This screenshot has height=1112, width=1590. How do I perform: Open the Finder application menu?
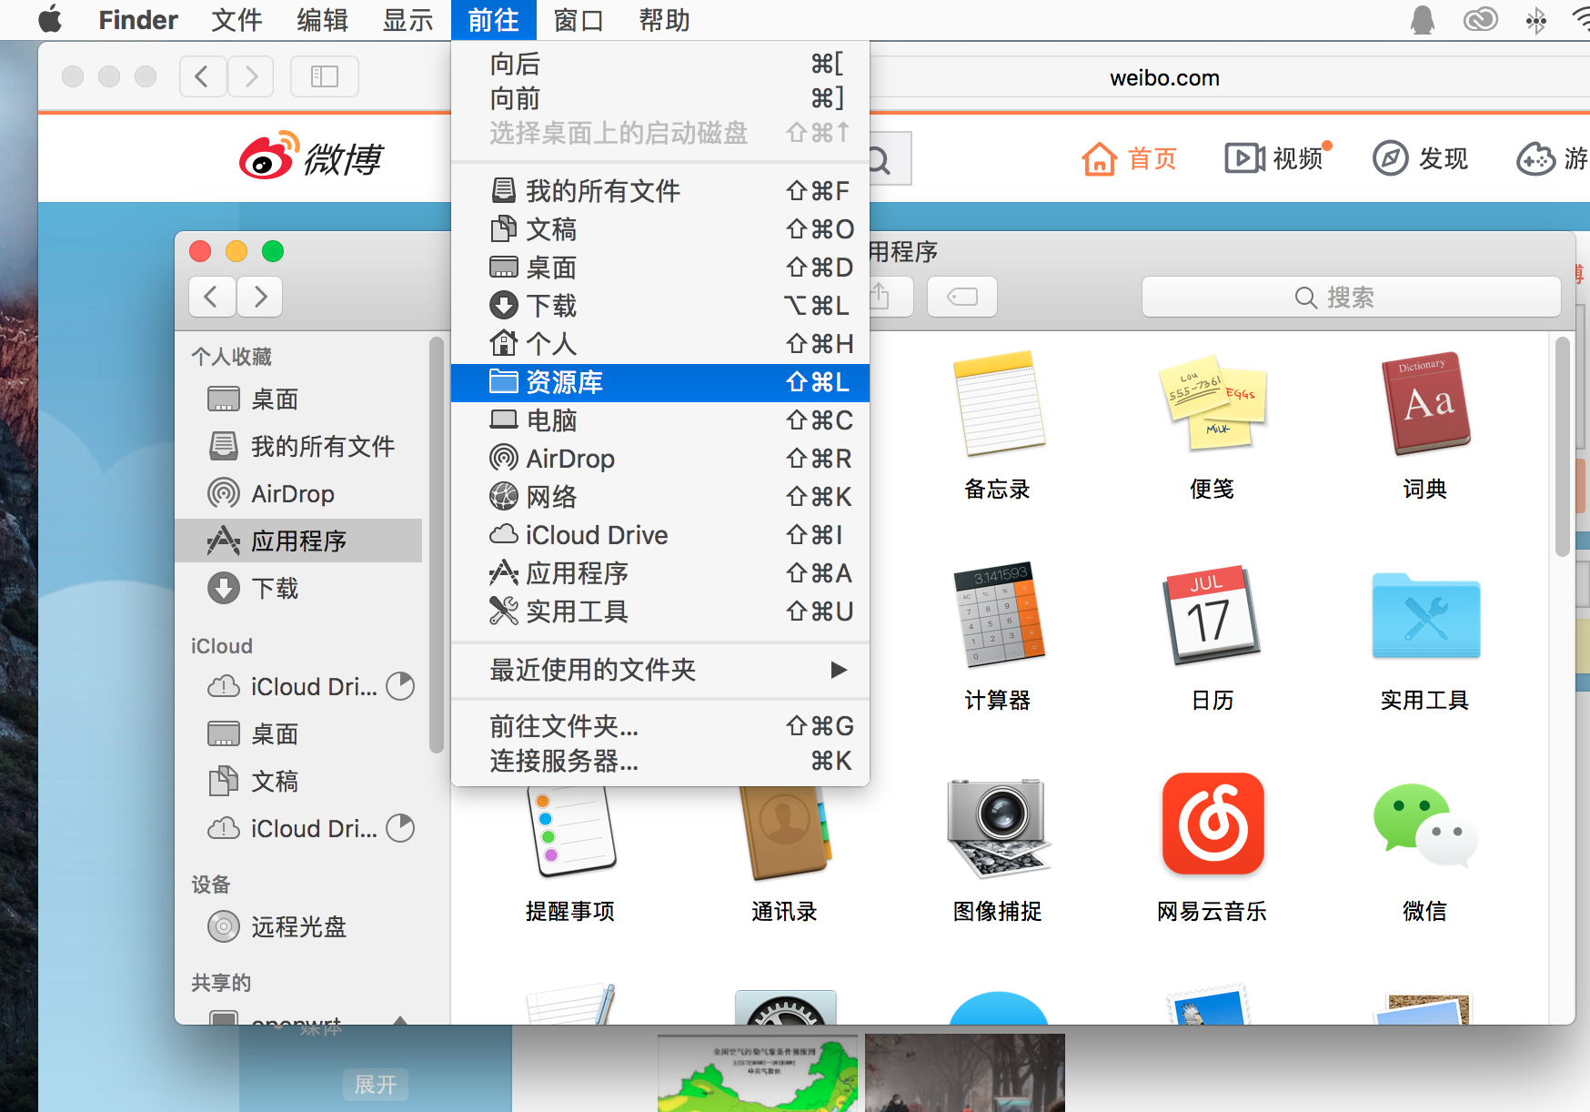pos(138,20)
